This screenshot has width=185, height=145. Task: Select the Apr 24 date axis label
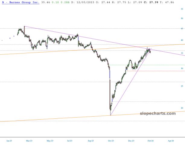tap(171, 140)
